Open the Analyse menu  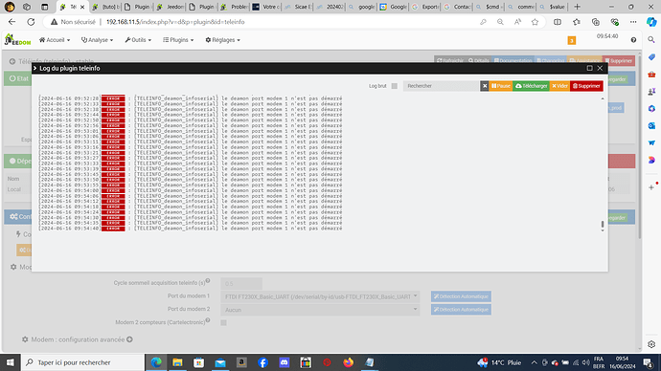[98, 40]
